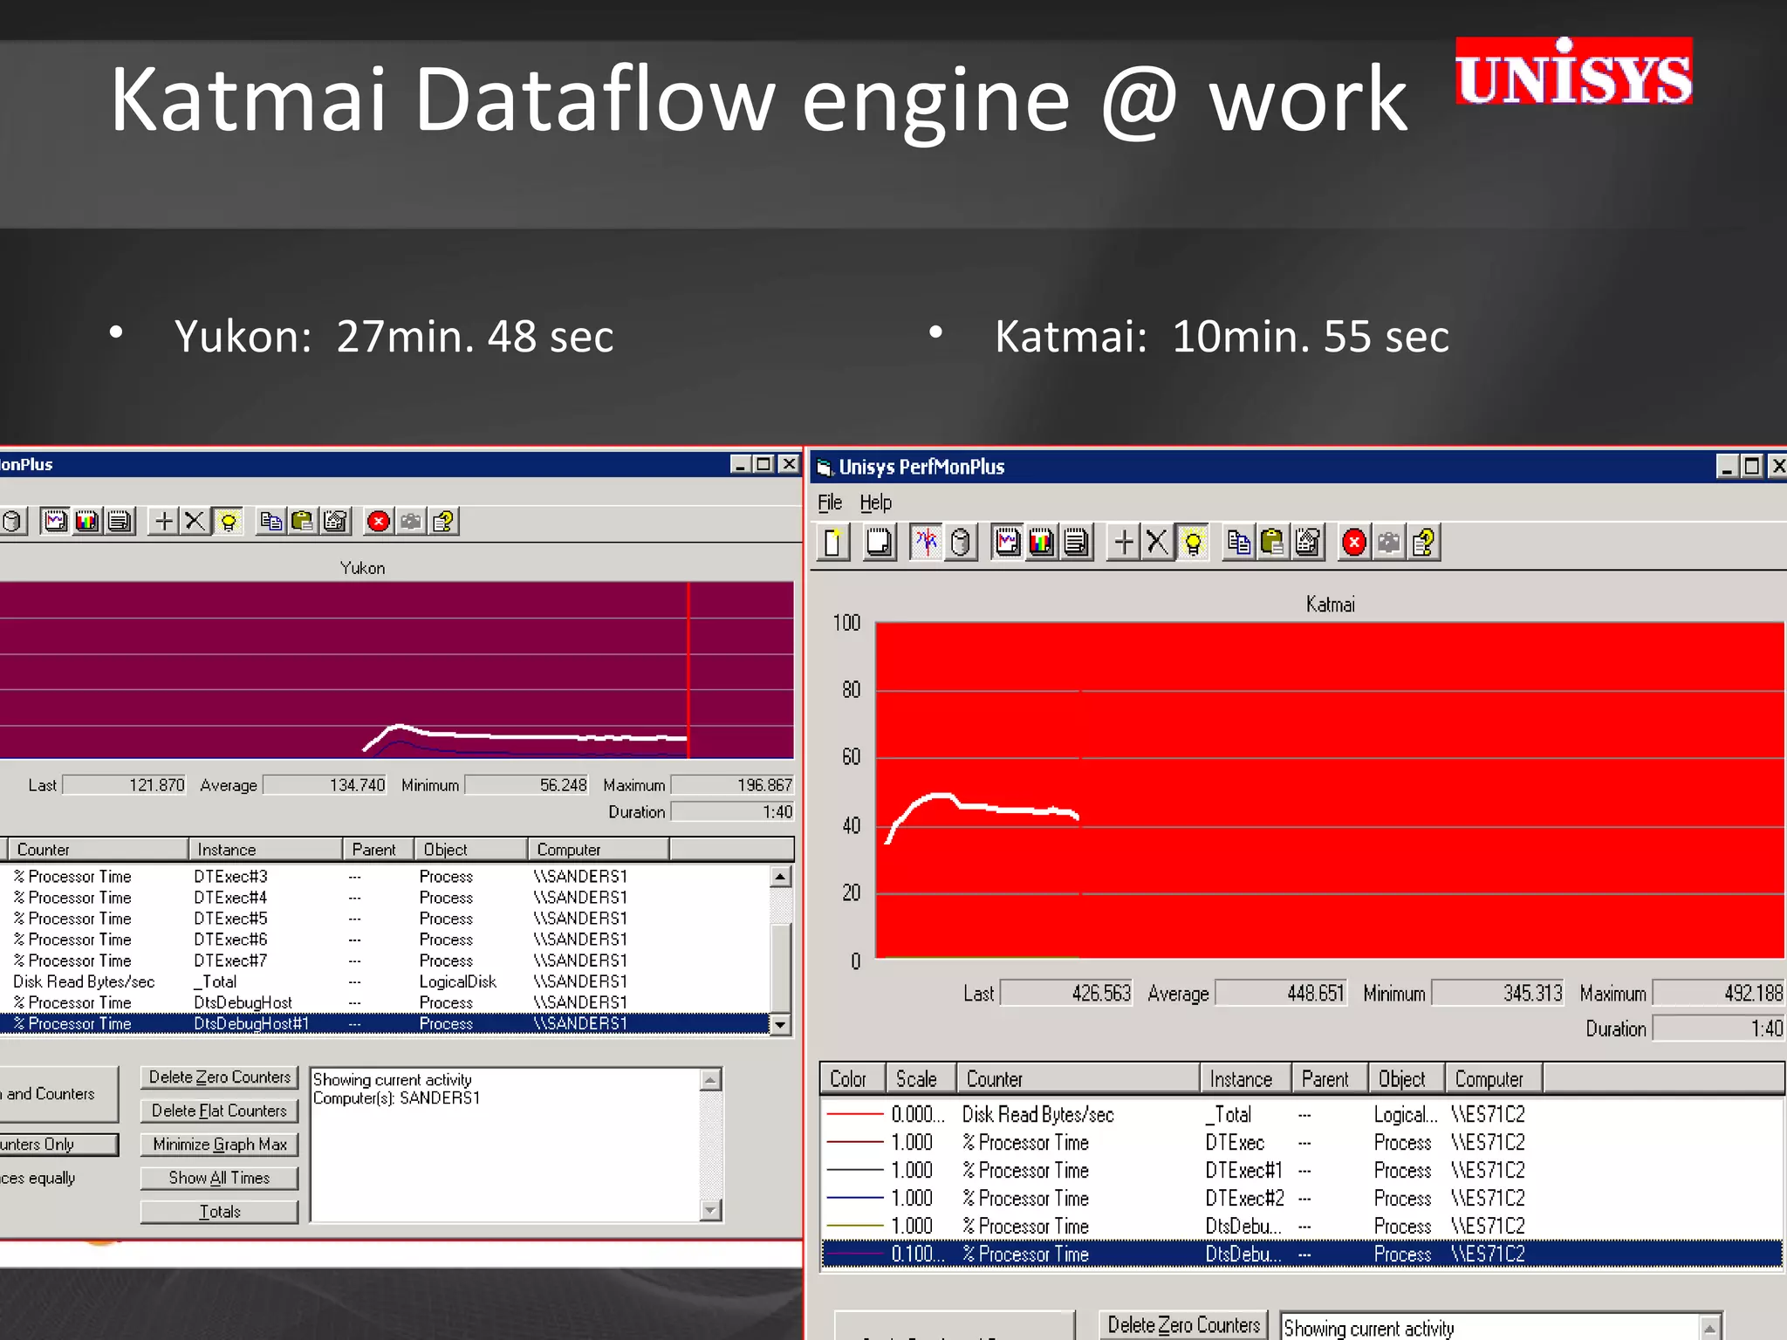Select DTExec#7 row in Yukon counter list

385,961
